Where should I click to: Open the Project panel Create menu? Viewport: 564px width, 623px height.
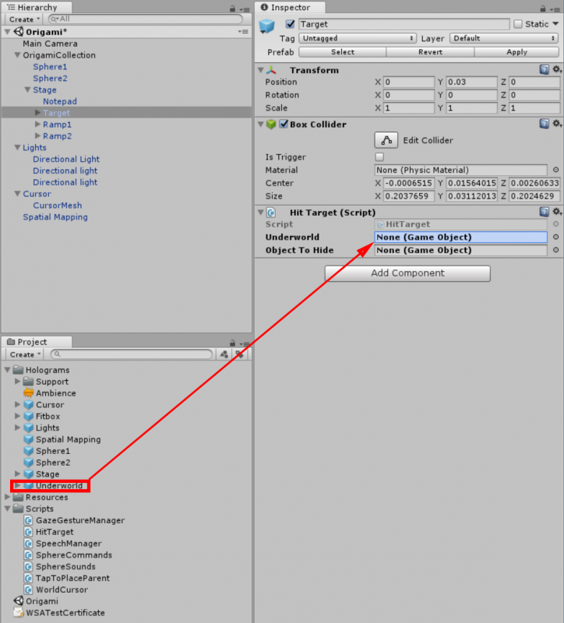[x=24, y=354]
